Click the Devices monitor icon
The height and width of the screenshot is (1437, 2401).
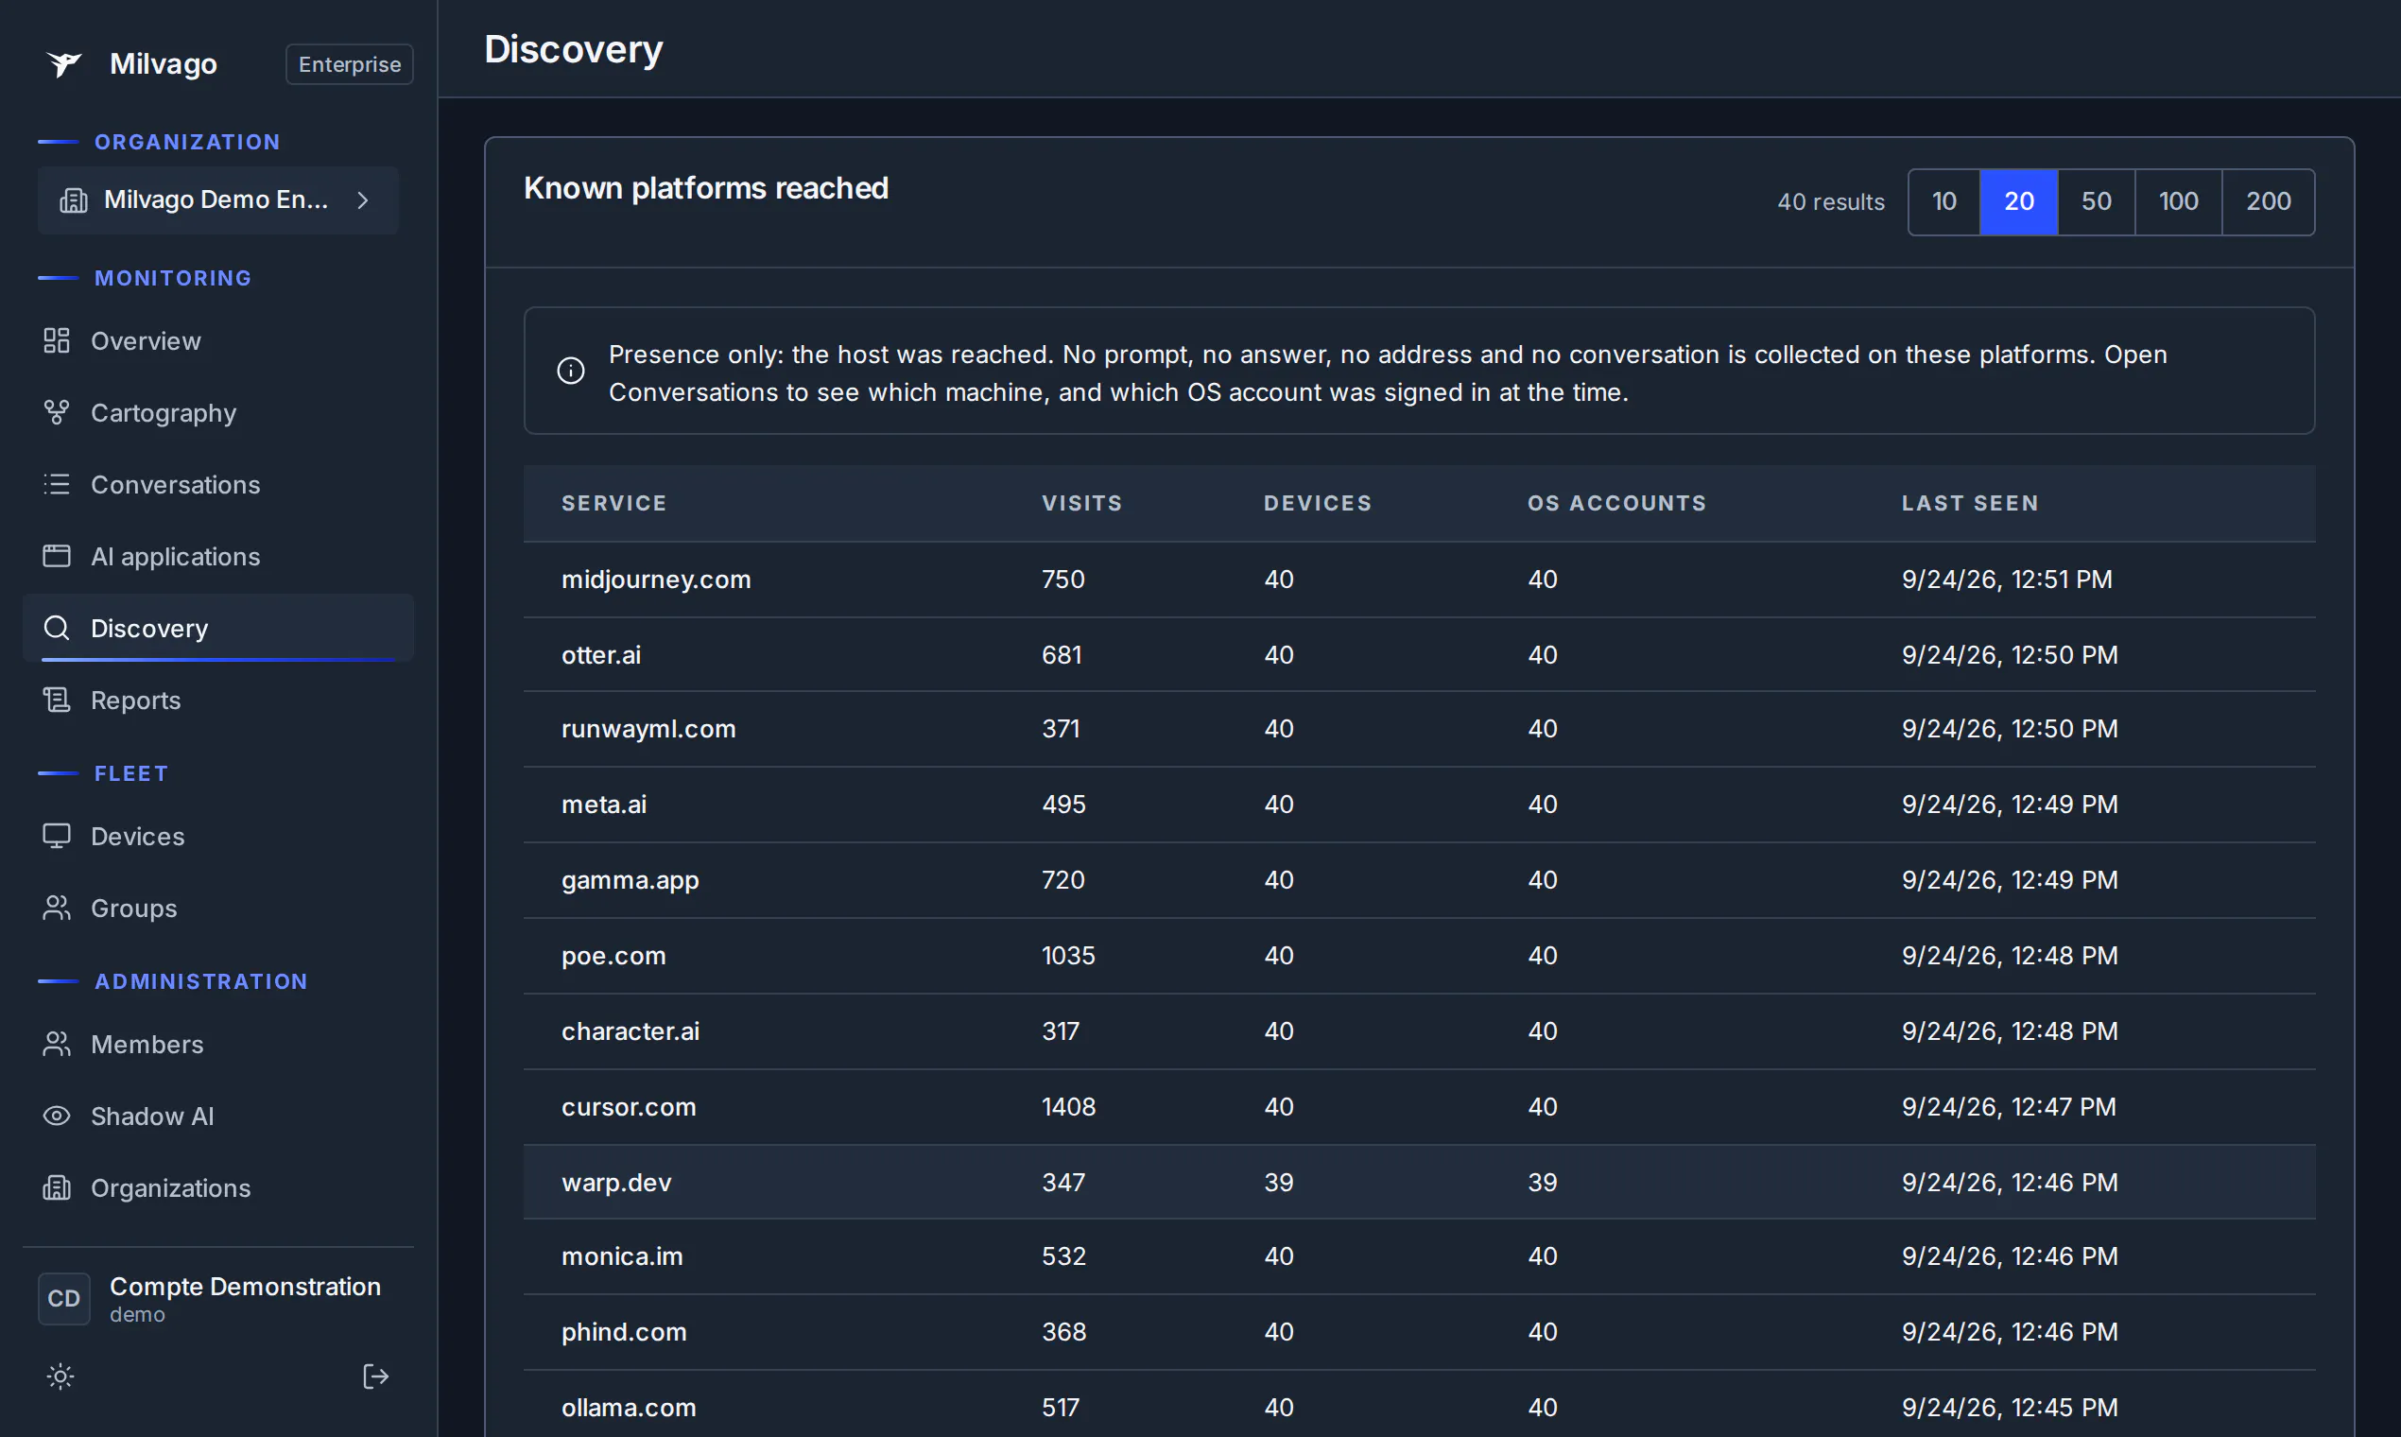click(x=56, y=836)
